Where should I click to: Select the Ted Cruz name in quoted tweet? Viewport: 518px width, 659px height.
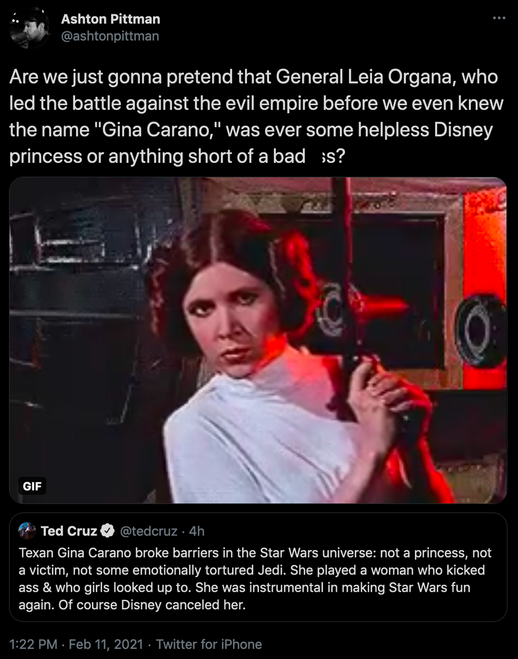[69, 531]
